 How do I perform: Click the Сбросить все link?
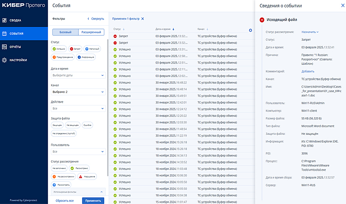[65, 201]
